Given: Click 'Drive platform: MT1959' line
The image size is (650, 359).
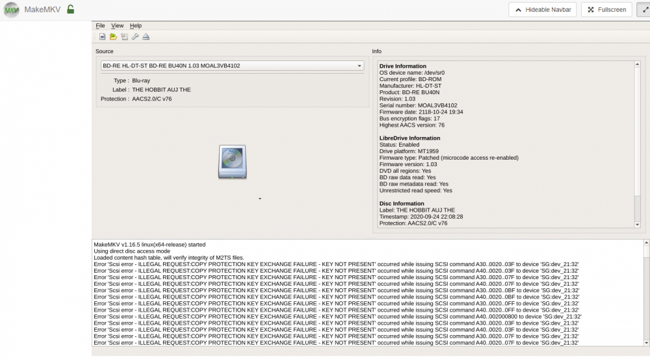Looking at the screenshot, I should click(x=409, y=151).
